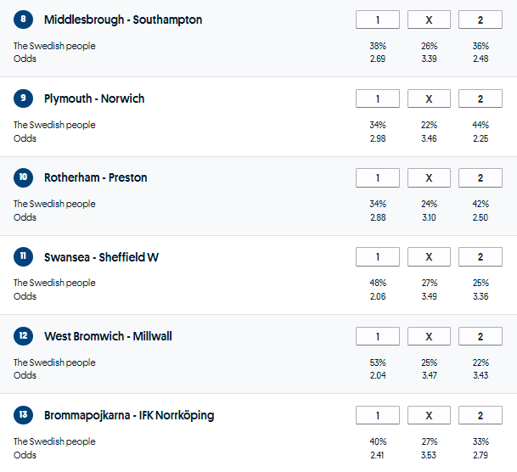
Task: Choose home win 1 for Plymouth - Norwich
Action: tap(378, 98)
